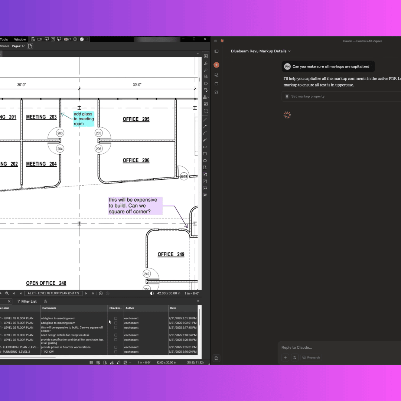The image size is (401, 401).
Task: Click the Reply to Claude input field
Action: point(334,348)
